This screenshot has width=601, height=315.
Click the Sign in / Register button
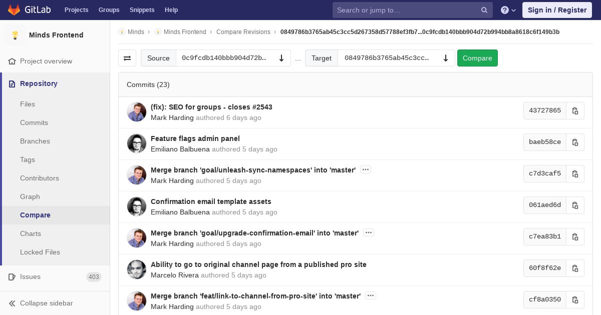(557, 10)
